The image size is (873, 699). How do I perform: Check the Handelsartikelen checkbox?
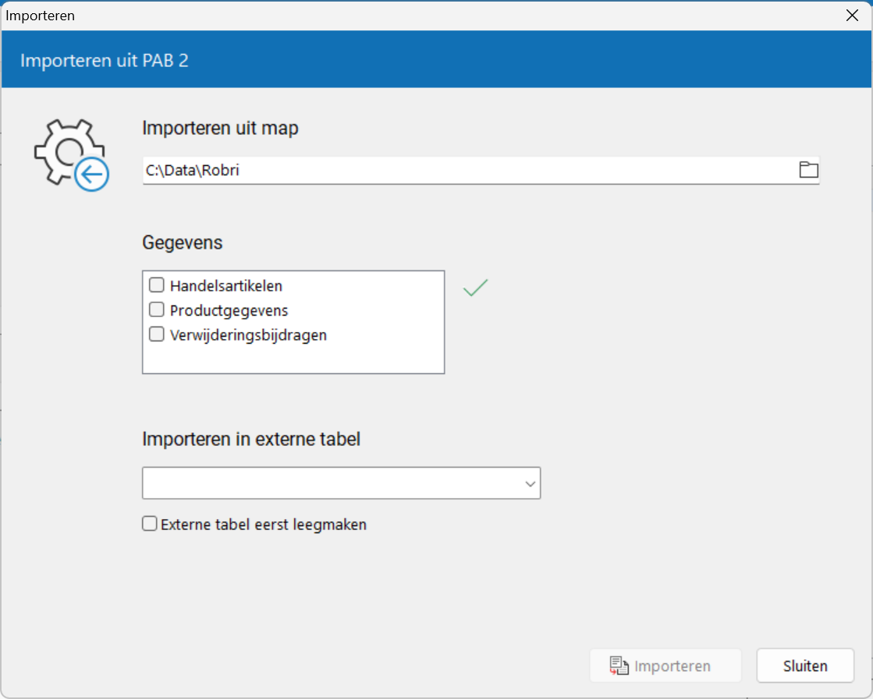157,285
